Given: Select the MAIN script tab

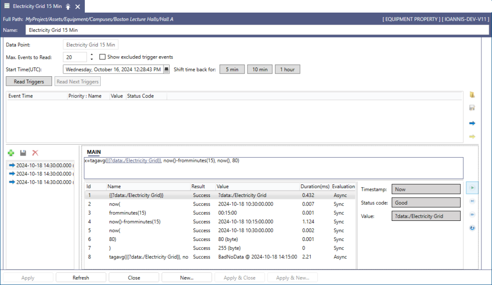Looking at the screenshot, I should click(x=93, y=152).
